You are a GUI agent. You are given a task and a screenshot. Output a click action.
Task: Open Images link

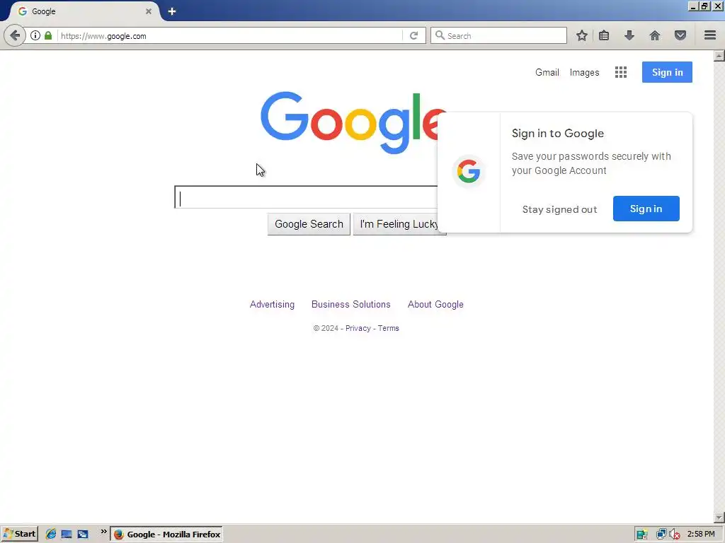(x=584, y=73)
